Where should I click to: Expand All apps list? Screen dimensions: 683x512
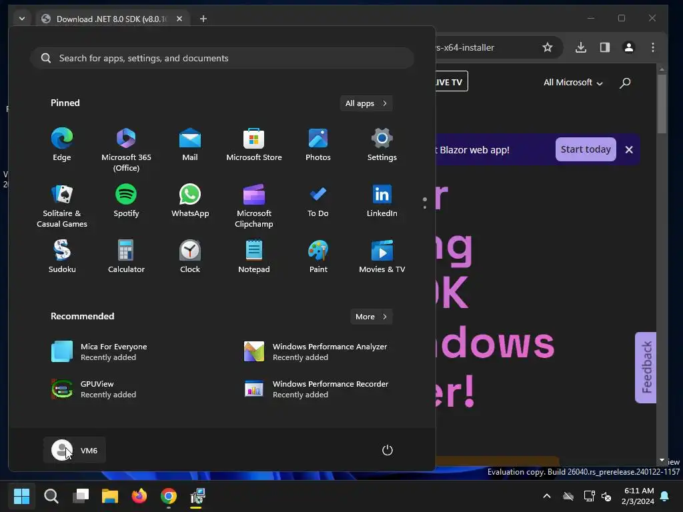(x=366, y=103)
